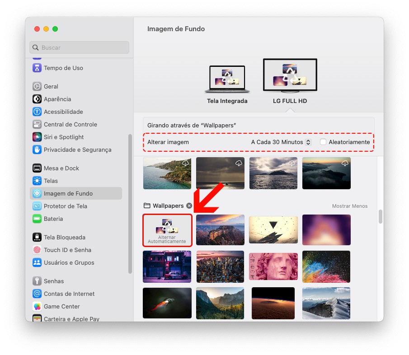The height and width of the screenshot is (355, 409).
Task: Enable the Aleatoriamente checkbox
Action: pos(323,142)
